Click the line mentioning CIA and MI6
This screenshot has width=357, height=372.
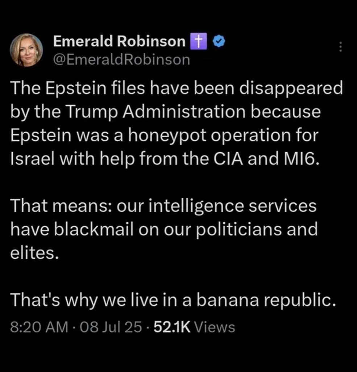pos(165,159)
